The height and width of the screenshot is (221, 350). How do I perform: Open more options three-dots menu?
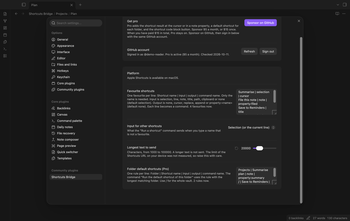[344, 14]
